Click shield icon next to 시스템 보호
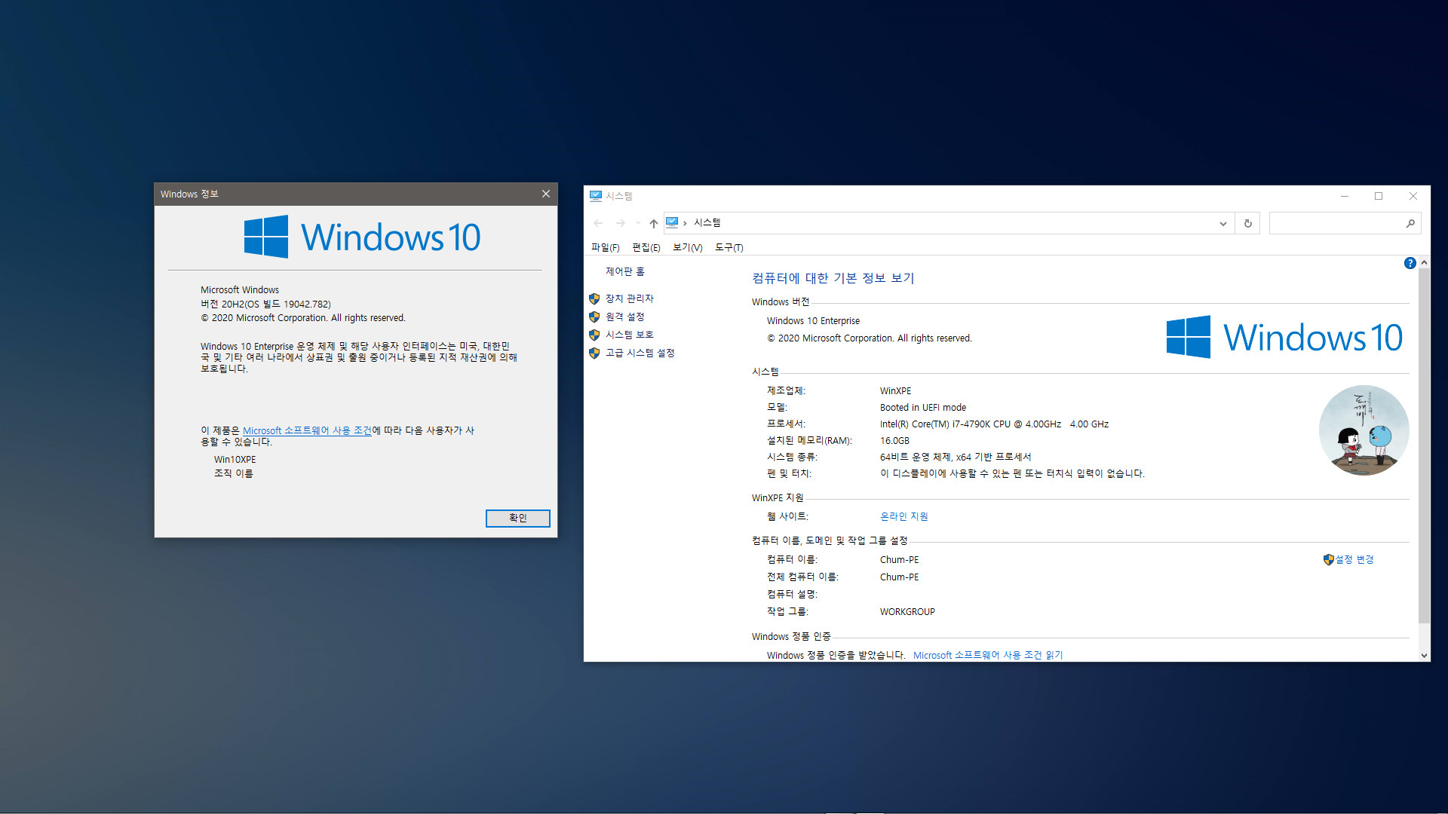This screenshot has width=1448, height=814. (x=594, y=335)
